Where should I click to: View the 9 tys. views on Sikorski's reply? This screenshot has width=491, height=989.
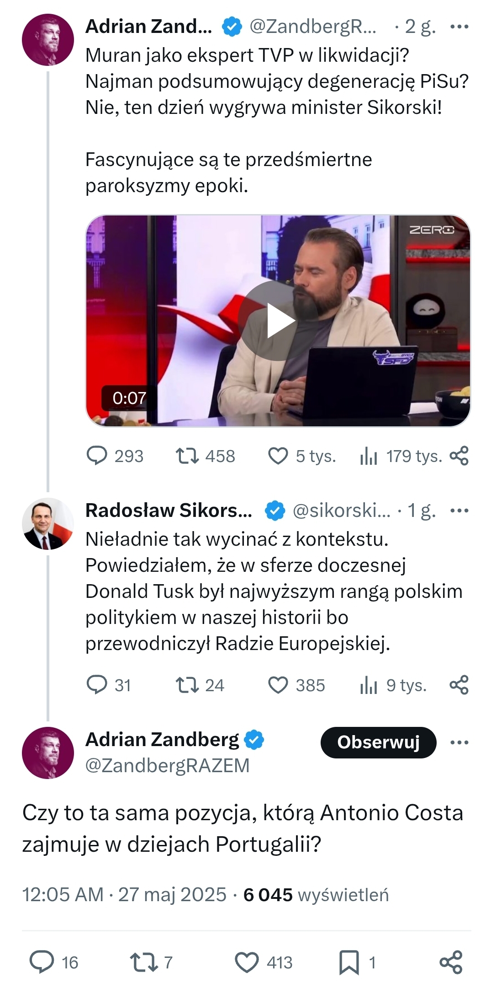(x=369, y=685)
